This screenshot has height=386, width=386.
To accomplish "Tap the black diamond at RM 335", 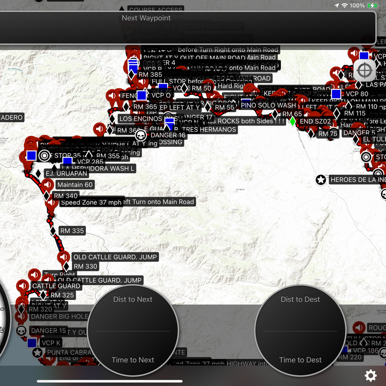I will (53, 231).
